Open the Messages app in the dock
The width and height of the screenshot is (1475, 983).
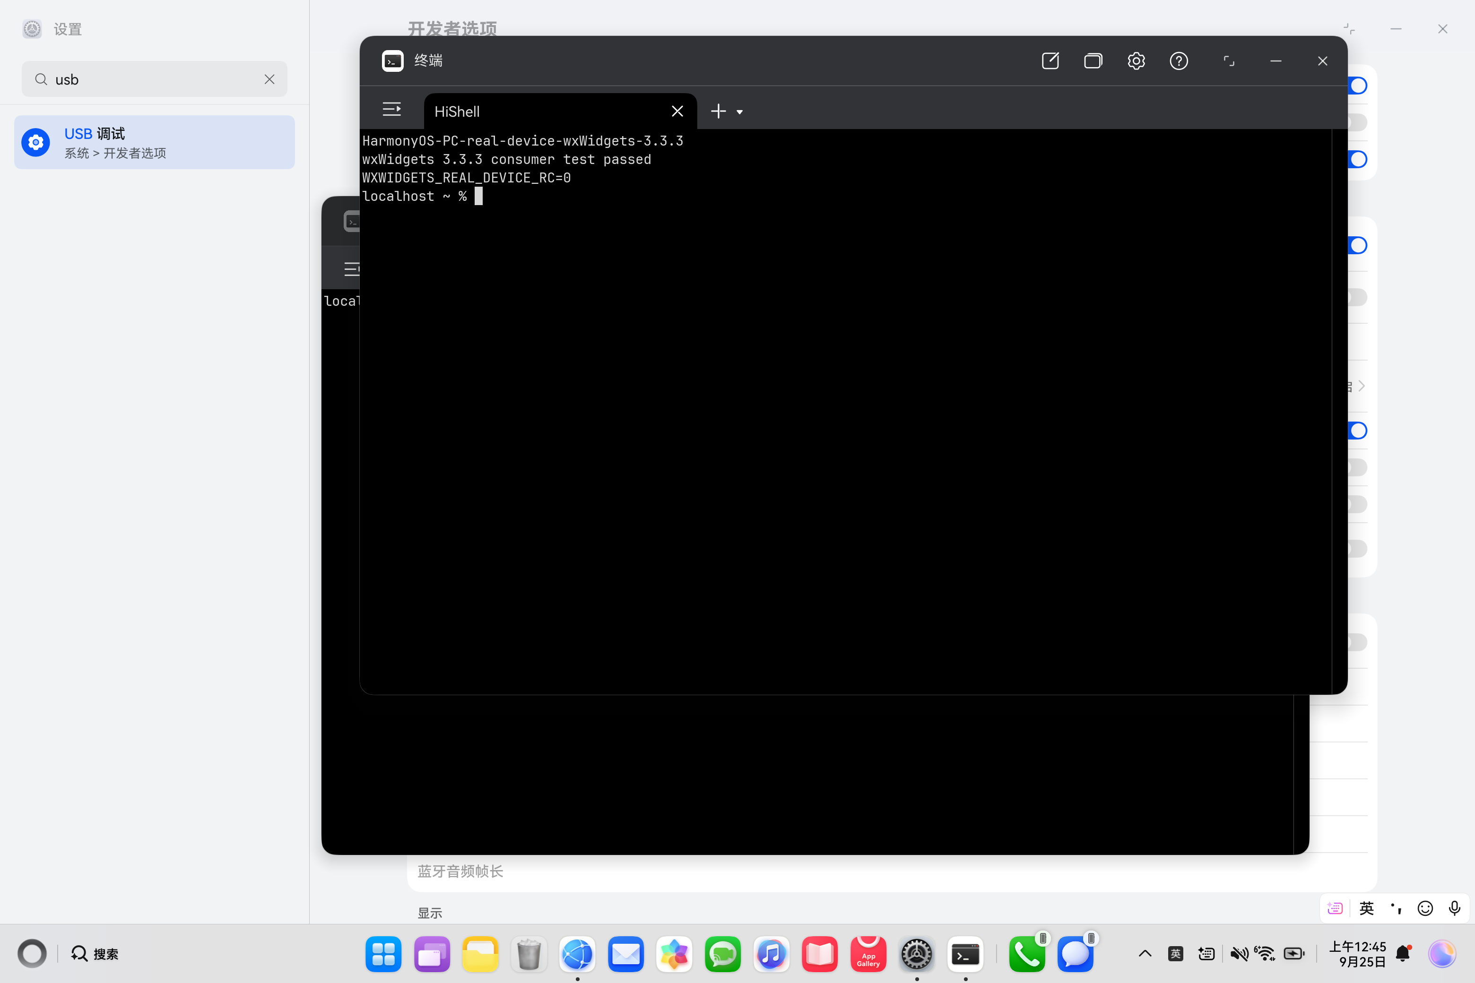[1076, 954]
